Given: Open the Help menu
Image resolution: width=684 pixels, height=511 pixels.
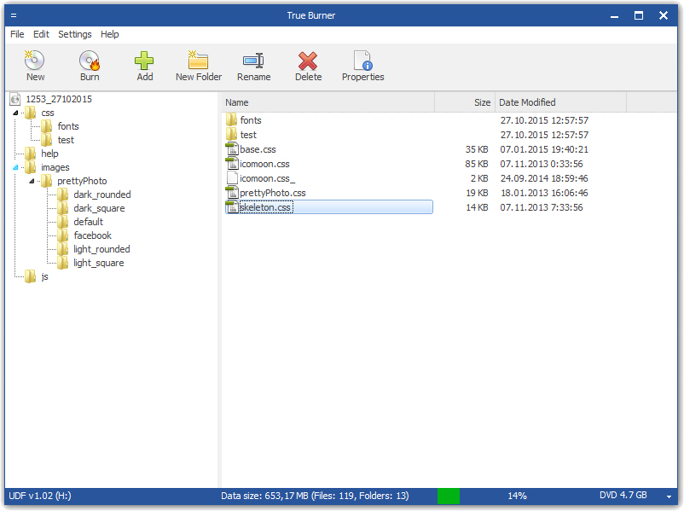Looking at the screenshot, I should (109, 34).
